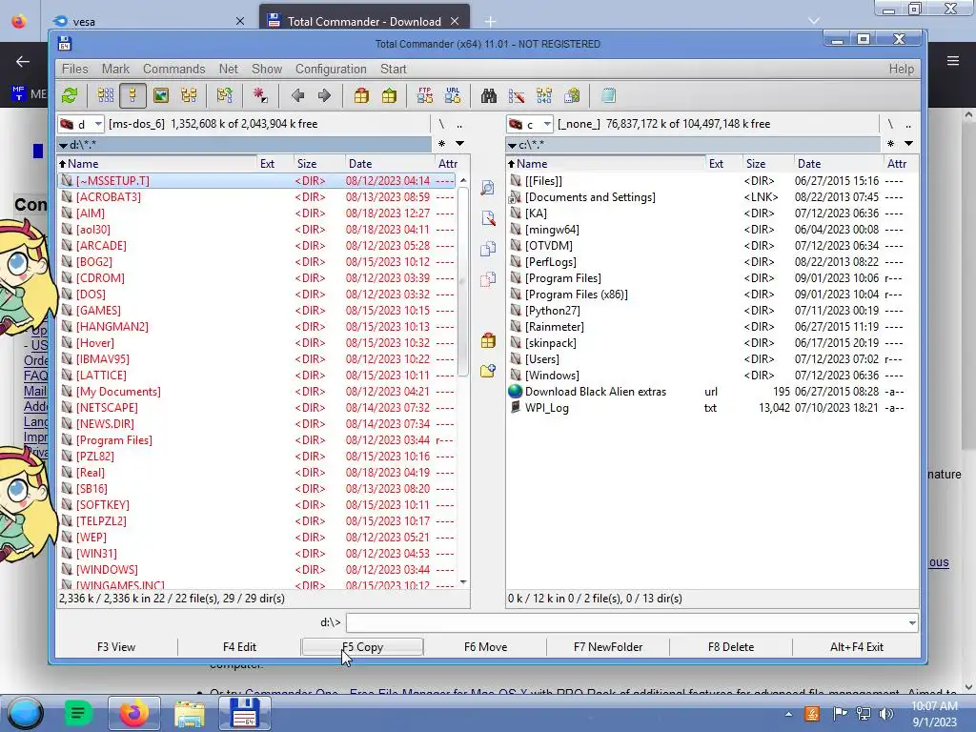Click the F5 Copy button
This screenshot has width=976, height=732.
362,647
